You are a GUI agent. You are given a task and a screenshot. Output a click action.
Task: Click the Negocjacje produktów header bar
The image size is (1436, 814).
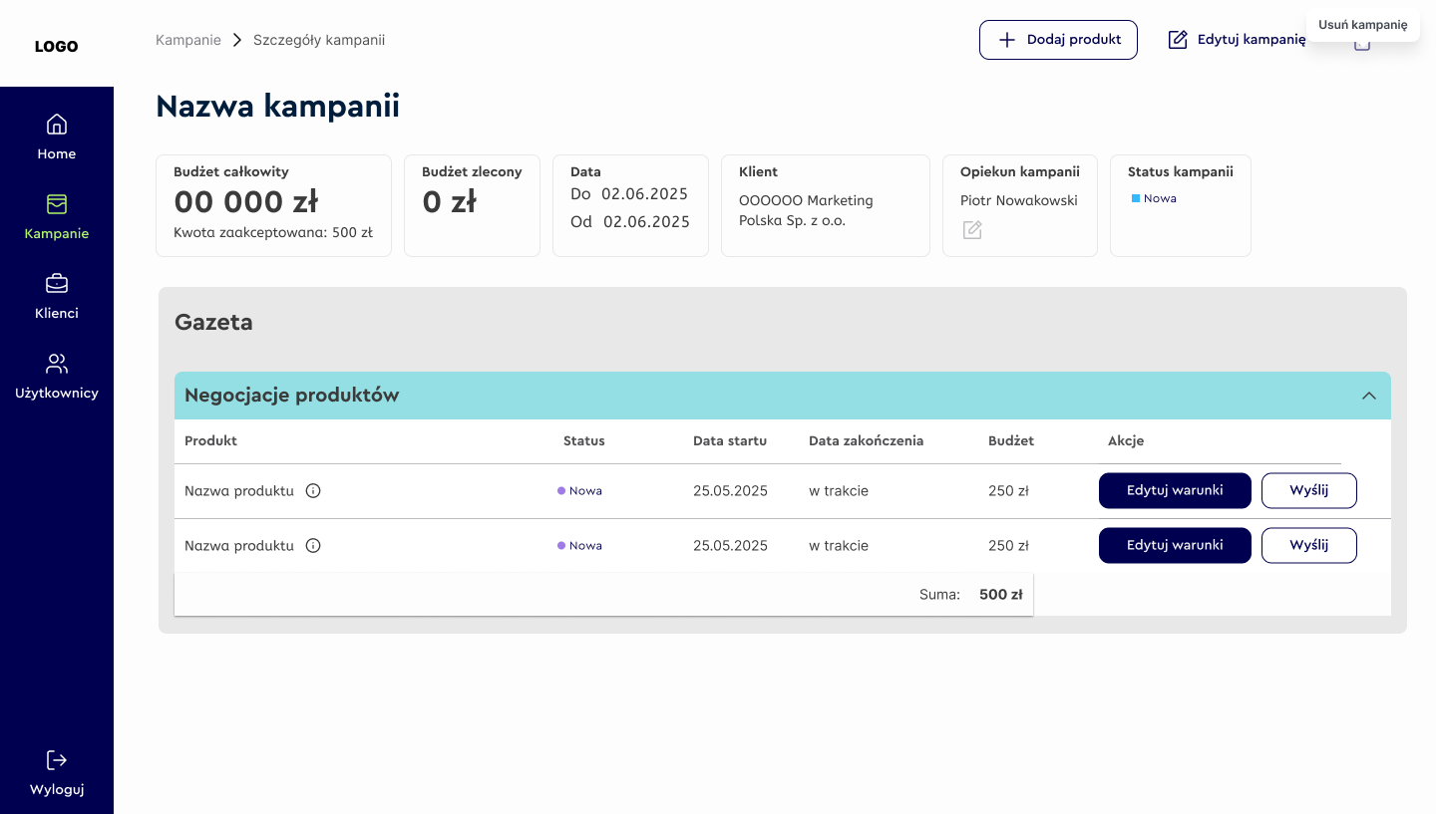783,396
